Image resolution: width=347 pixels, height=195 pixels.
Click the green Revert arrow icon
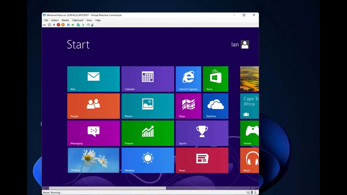(x=83, y=25)
